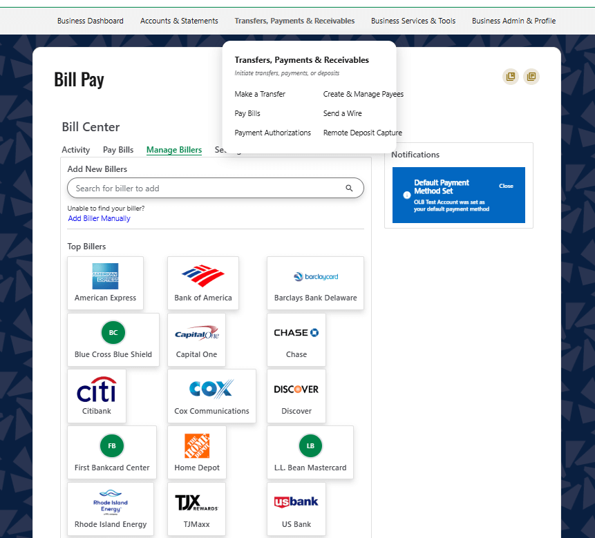Open the Business Services & Tools menu

[413, 21]
